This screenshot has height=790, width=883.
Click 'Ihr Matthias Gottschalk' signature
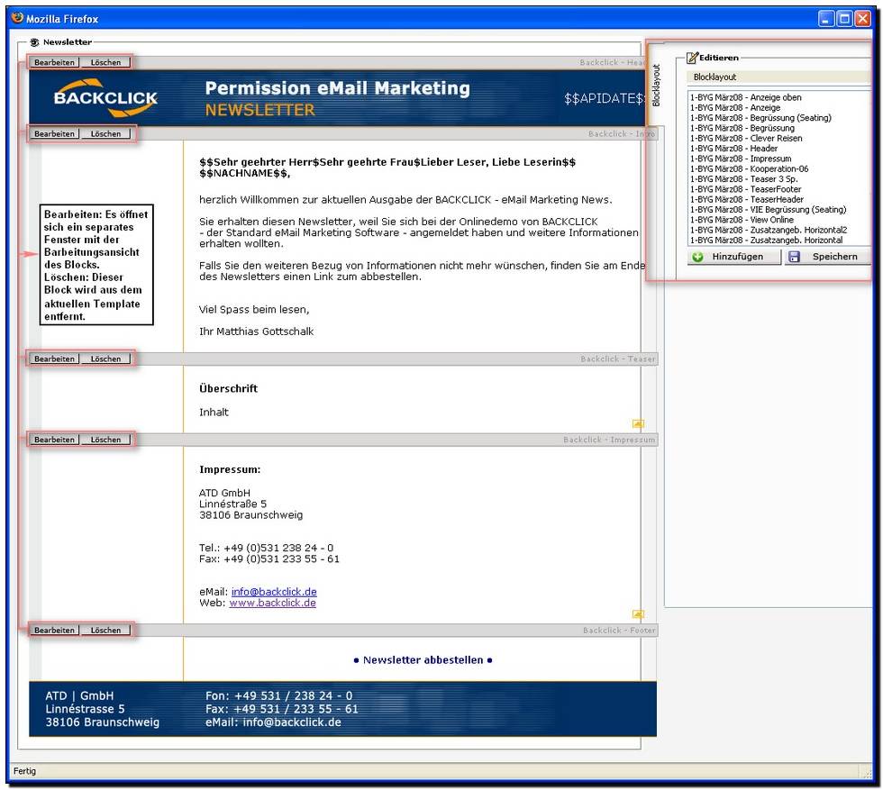tap(256, 331)
